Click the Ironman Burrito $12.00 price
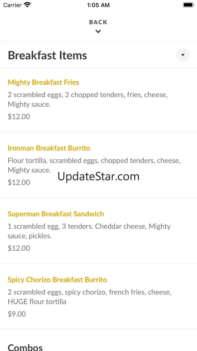This screenshot has height=351, width=197. tap(19, 182)
